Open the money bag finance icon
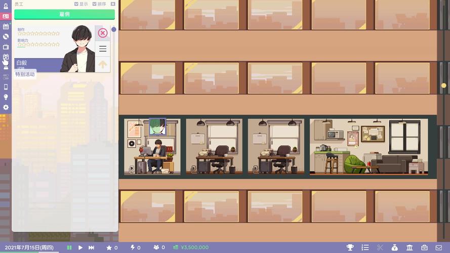 395,247
